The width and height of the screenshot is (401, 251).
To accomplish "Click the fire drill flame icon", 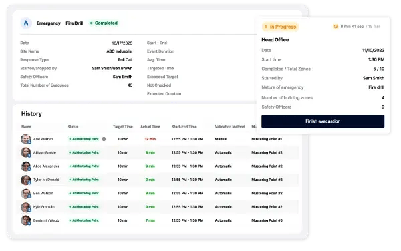I will pyautogui.click(x=26, y=23).
